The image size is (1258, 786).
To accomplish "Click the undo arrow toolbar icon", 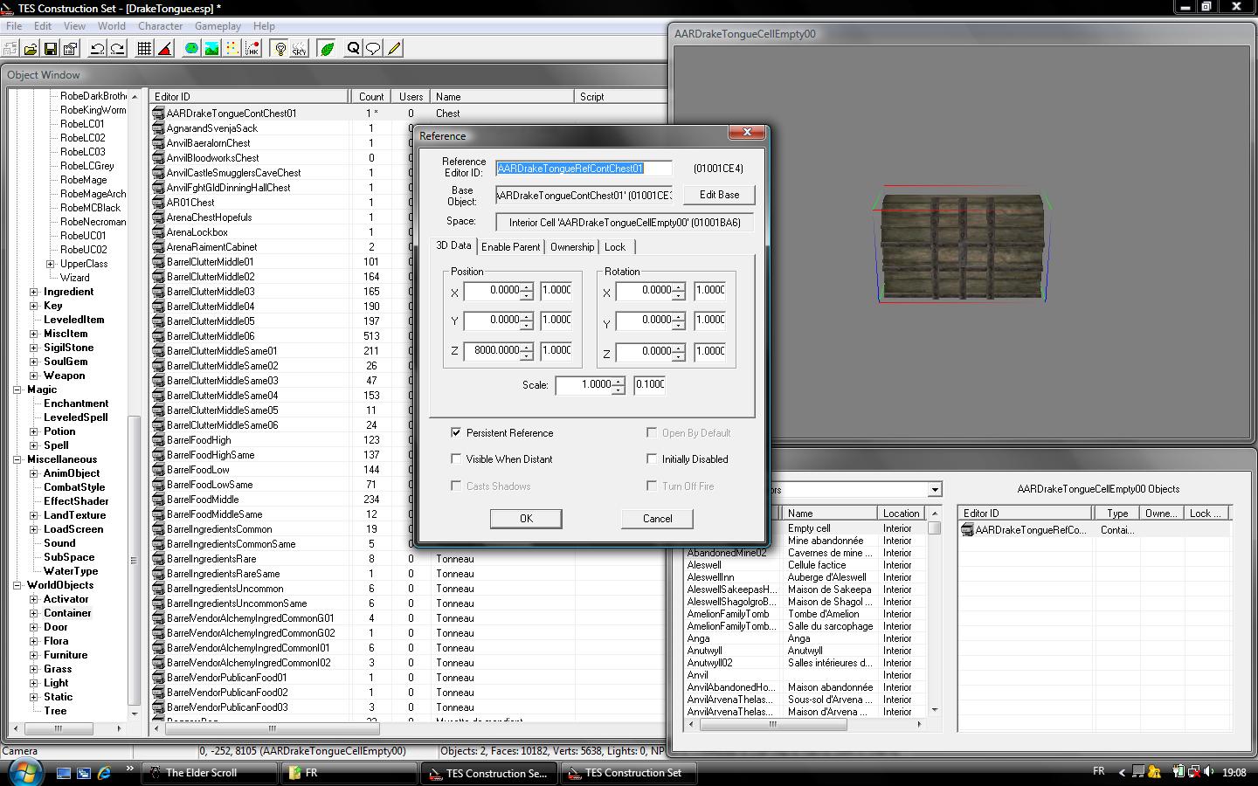I will [98, 49].
